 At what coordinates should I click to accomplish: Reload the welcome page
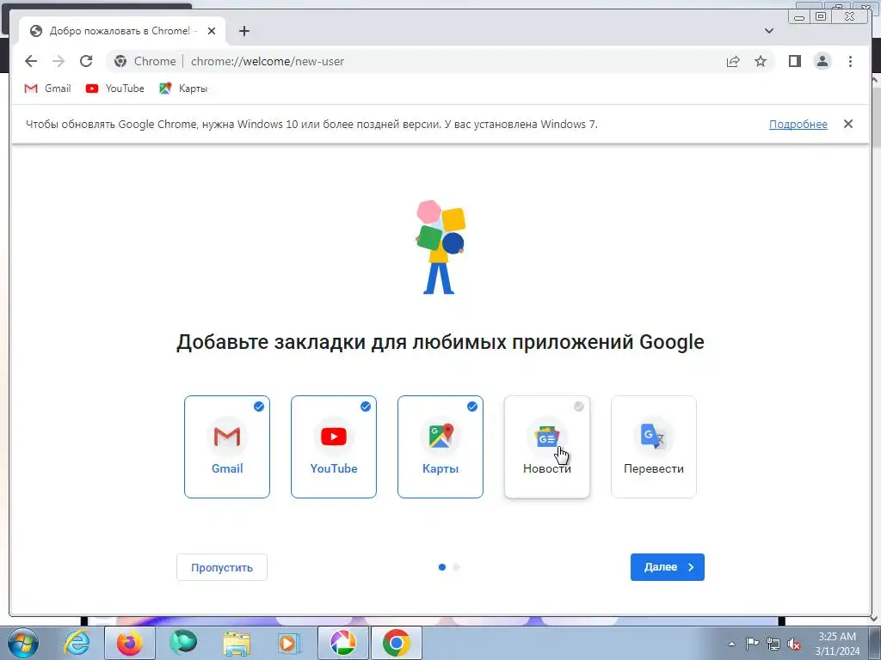click(x=86, y=61)
